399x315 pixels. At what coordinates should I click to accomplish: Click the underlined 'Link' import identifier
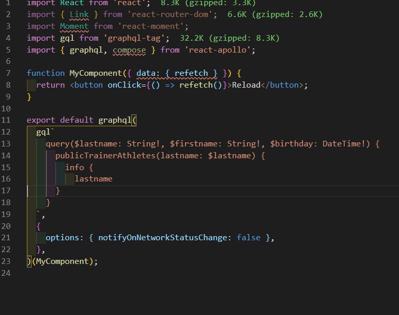[x=79, y=14]
